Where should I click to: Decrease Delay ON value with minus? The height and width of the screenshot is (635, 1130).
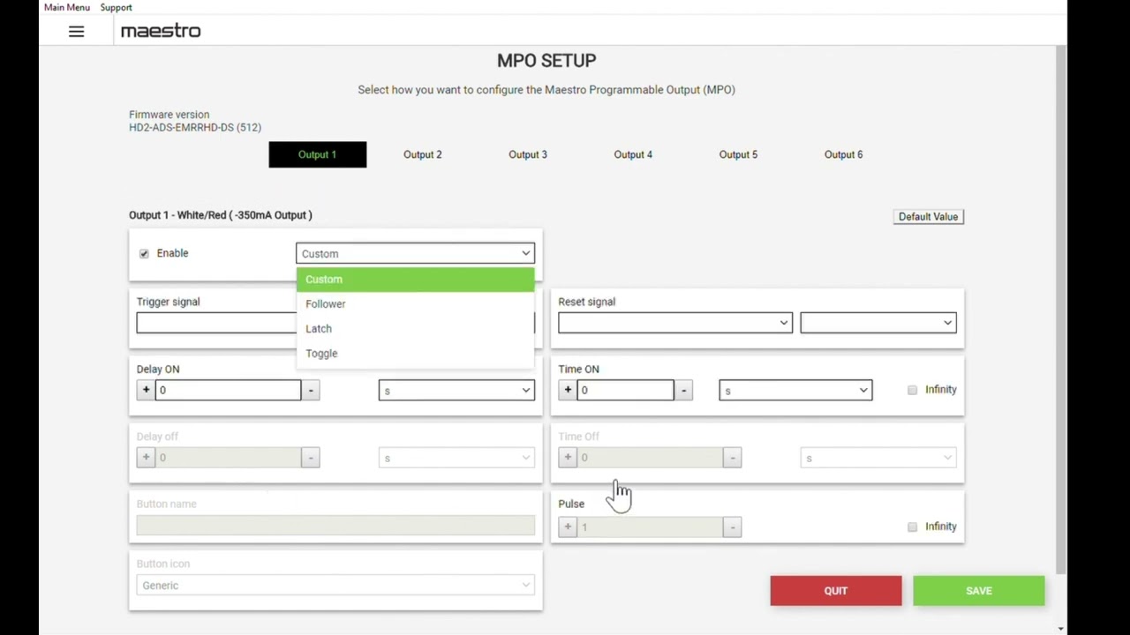pos(311,390)
